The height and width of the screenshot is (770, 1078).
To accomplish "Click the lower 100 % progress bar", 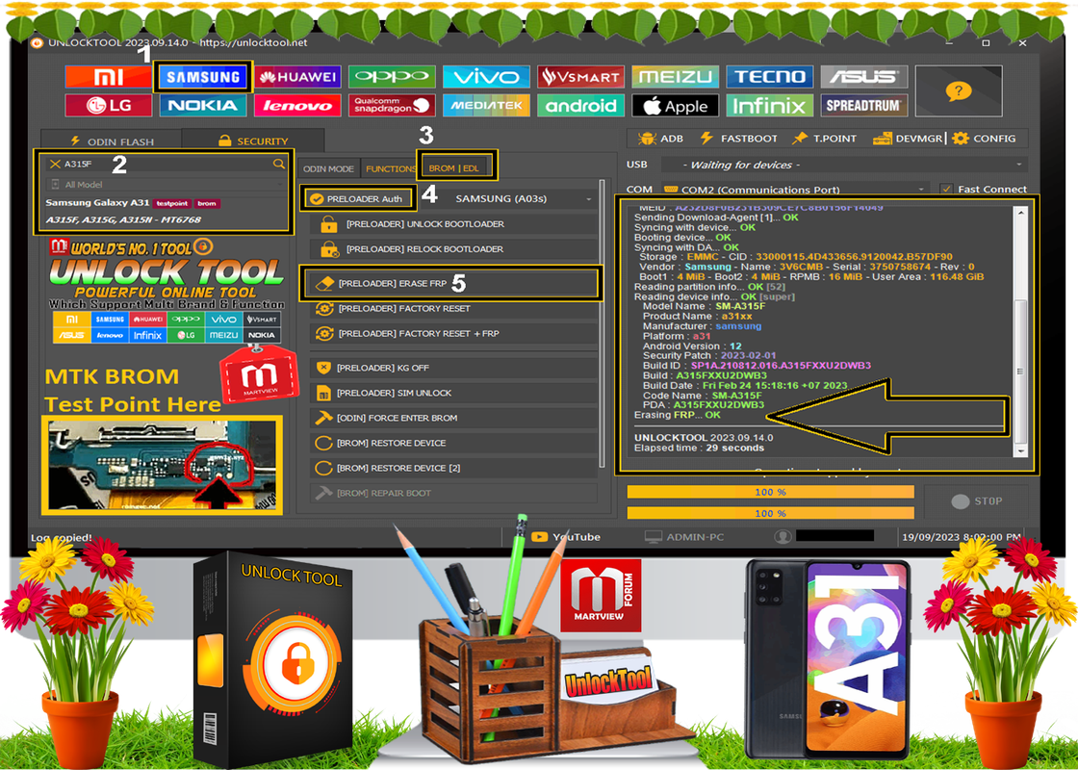I will coord(771,513).
